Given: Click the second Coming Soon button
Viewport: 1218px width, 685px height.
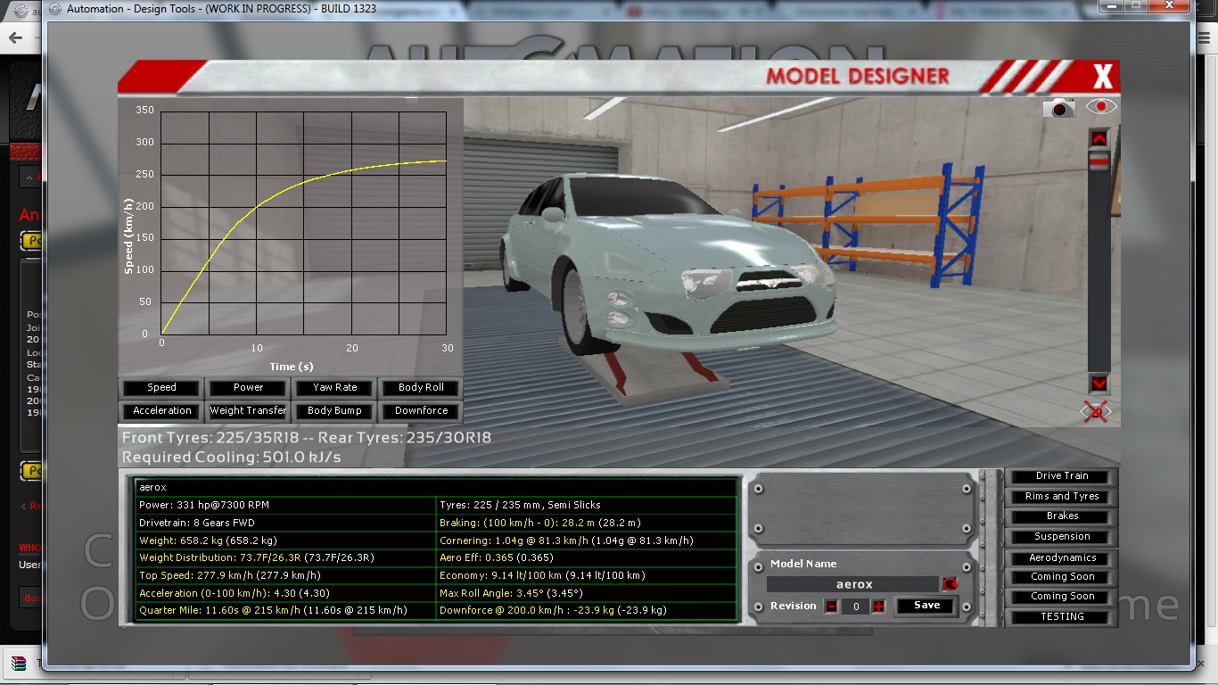Looking at the screenshot, I should (x=1061, y=597).
